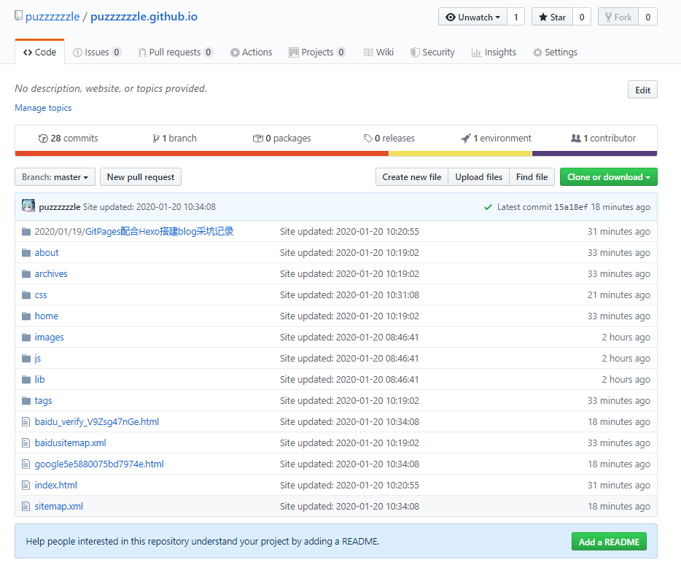Click the forks count 0
Viewport: 681px width, 573px height.
[x=648, y=17]
